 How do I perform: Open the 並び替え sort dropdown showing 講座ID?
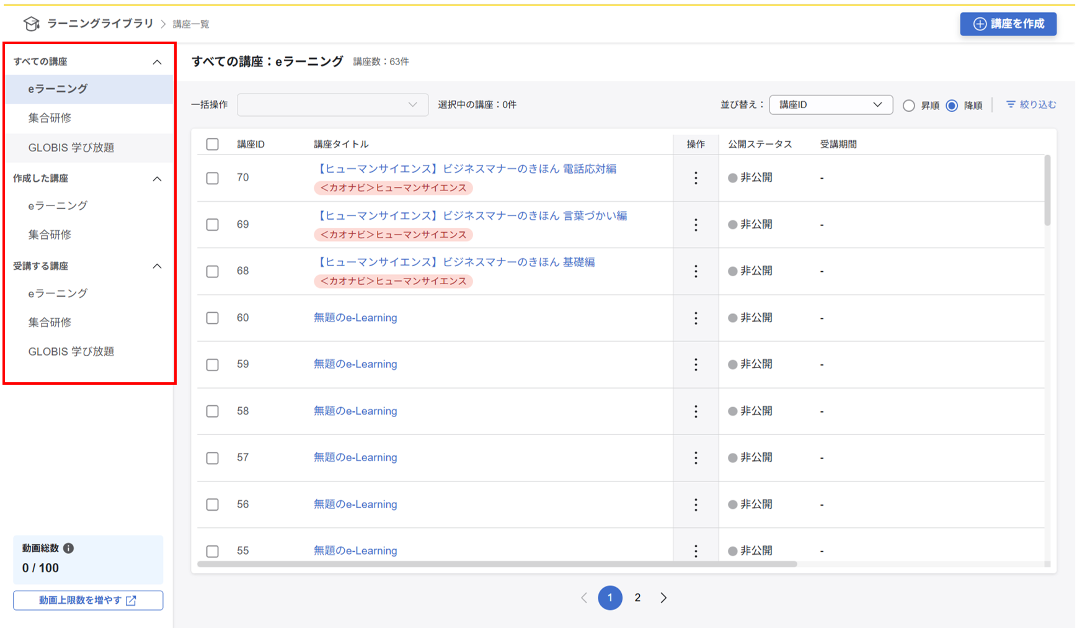point(830,104)
